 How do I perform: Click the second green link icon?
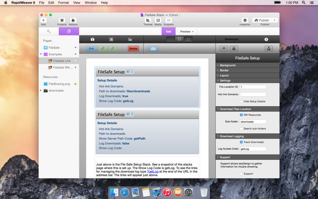point(113,48)
